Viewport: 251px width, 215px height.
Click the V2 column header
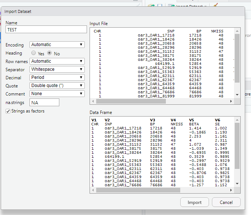107,120
